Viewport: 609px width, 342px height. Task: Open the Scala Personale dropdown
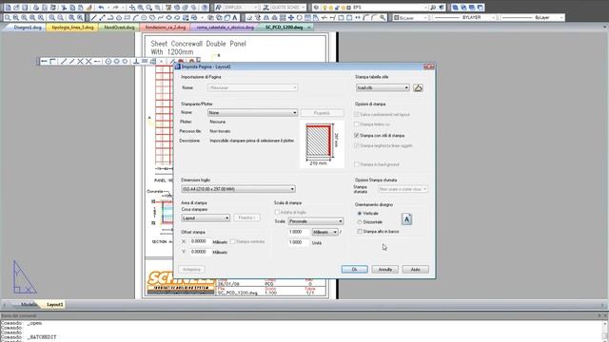[315, 221]
